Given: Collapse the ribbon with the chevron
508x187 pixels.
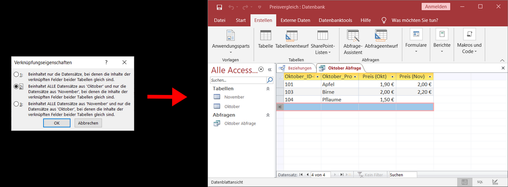Looking at the screenshot, I should (x=502, y=60).
